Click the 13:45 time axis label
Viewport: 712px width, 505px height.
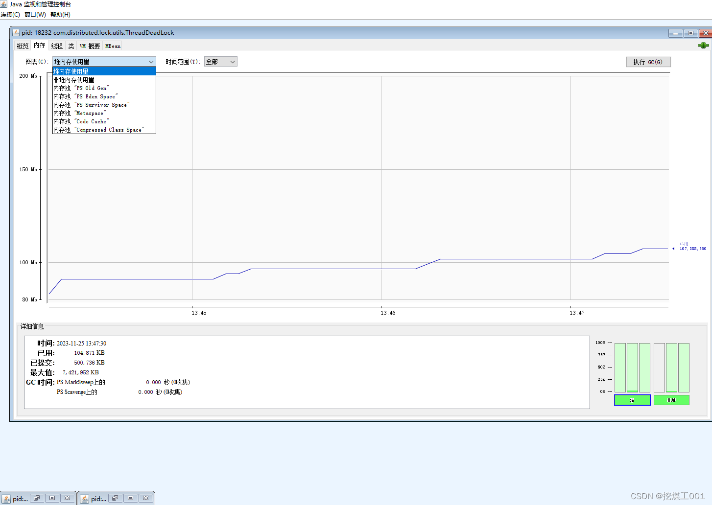pyautogui.click(x=199, y=313)
